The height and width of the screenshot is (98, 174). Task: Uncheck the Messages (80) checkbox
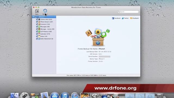click(x=37, y=27)
